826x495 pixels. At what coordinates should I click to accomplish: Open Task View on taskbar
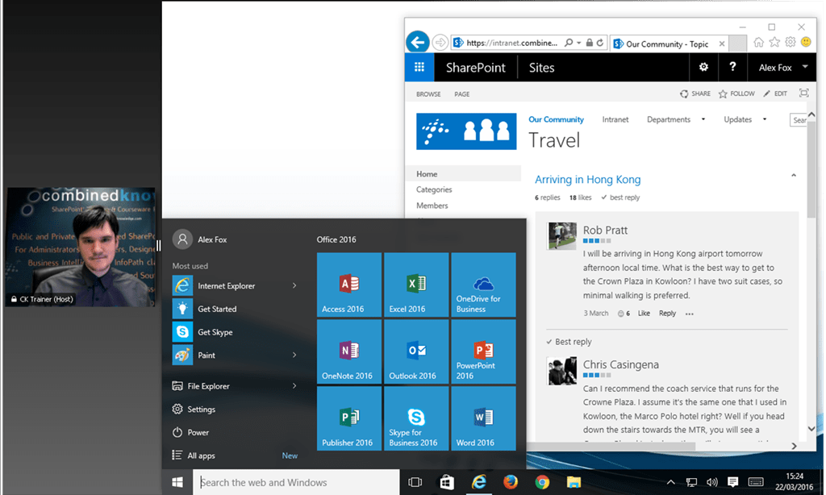coord(415,482)
